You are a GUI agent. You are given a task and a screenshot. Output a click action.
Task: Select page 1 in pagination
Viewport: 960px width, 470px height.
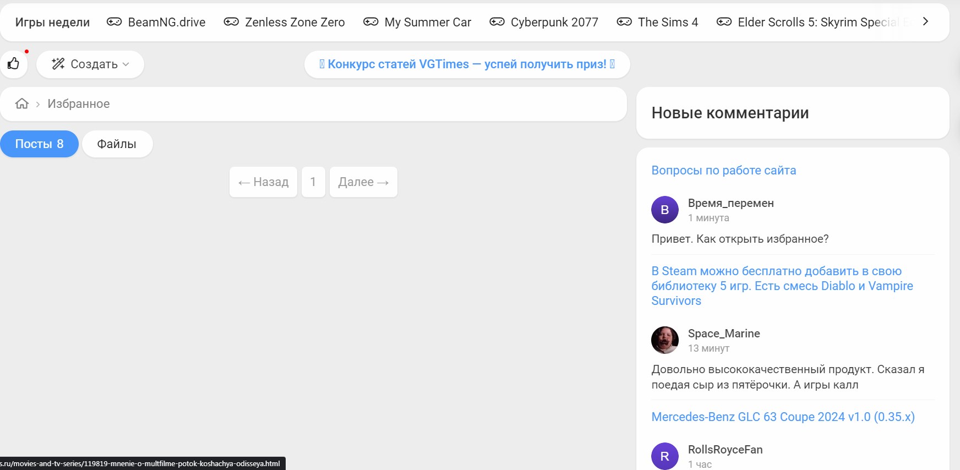tap(313, 182)
